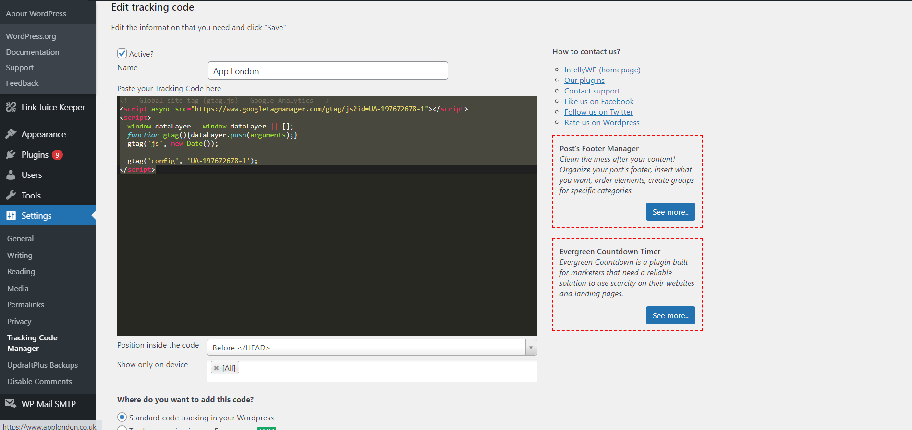Go to General settings page
Viewport: 912px width, 430px height.
click(20, 239)
